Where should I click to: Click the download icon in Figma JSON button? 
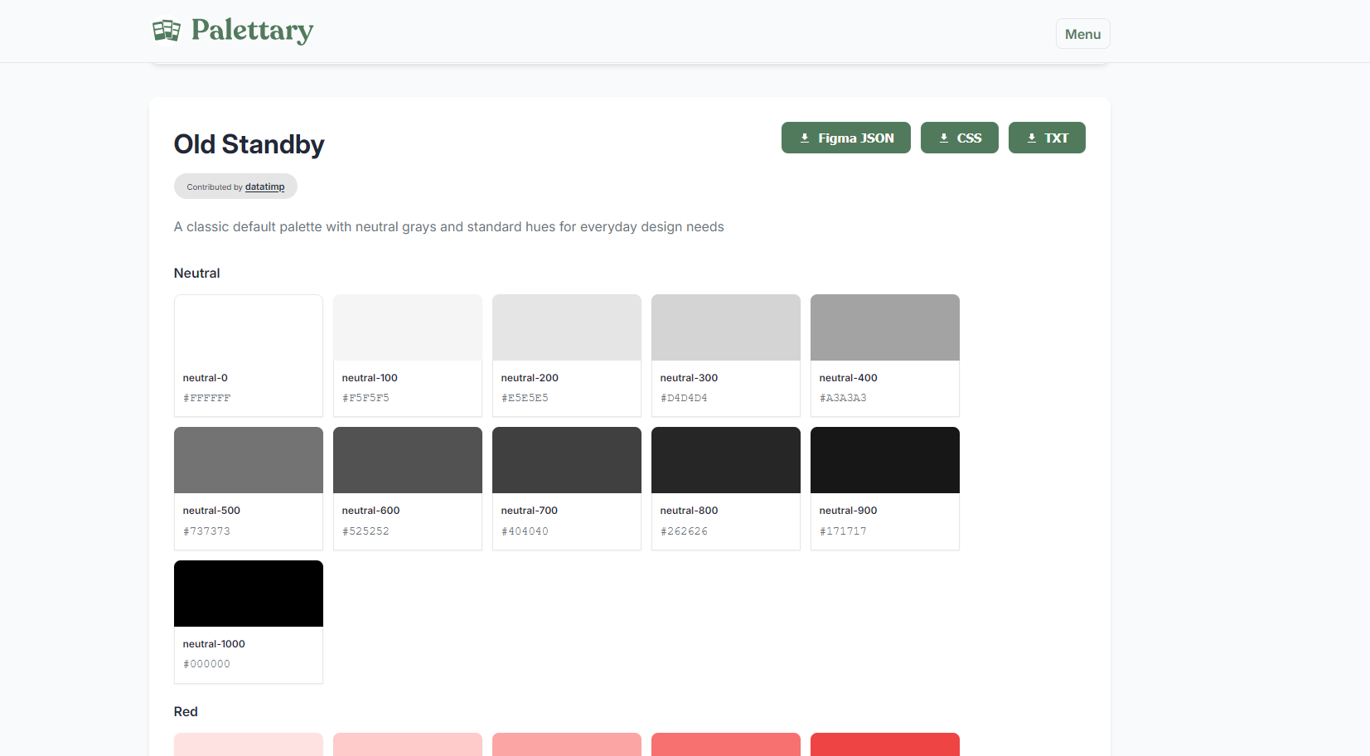point(803,138)
